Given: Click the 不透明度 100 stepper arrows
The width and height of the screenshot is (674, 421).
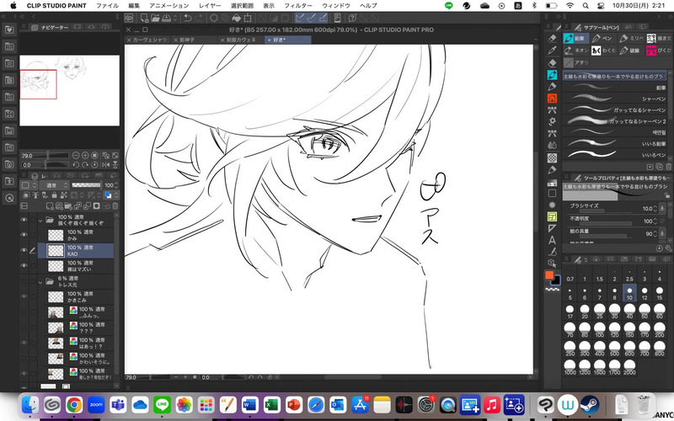Looking at the screenshot, I should (x=655, y=221).
